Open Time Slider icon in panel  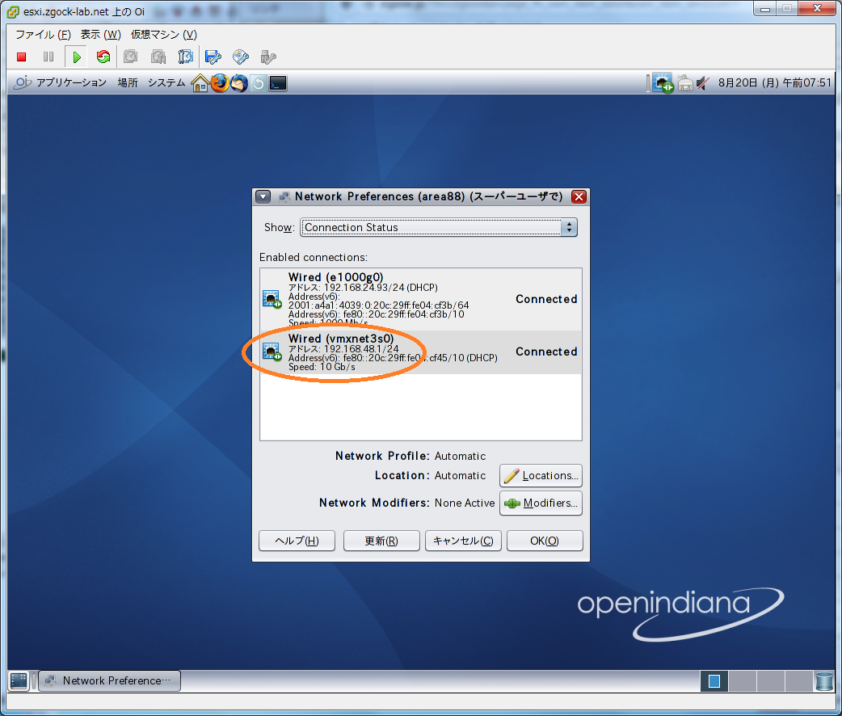(x=259, y=83)
